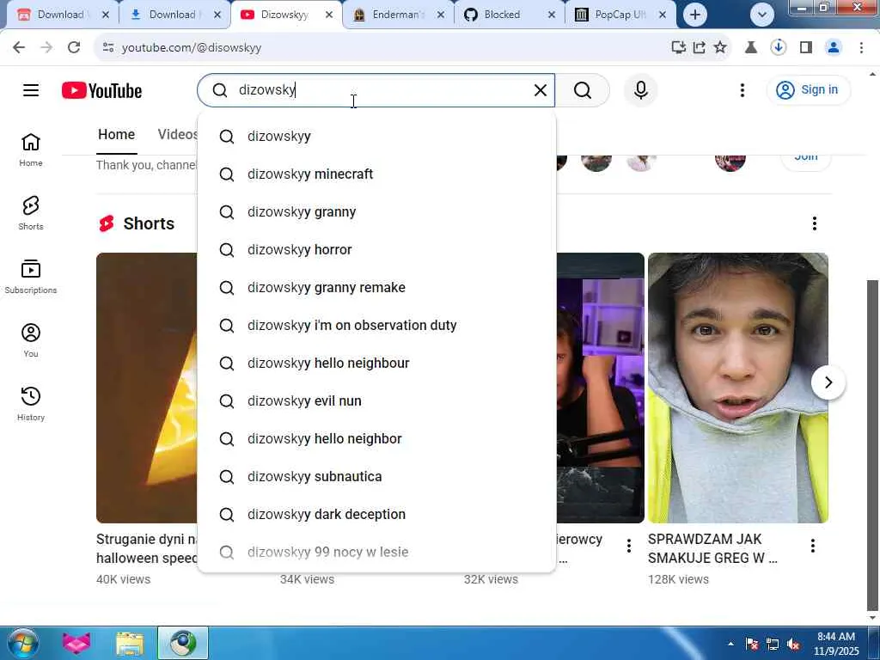Open the file explorer on taskbar
The height and width of the screenshot is (660, 880).
(x=130, y=643)
